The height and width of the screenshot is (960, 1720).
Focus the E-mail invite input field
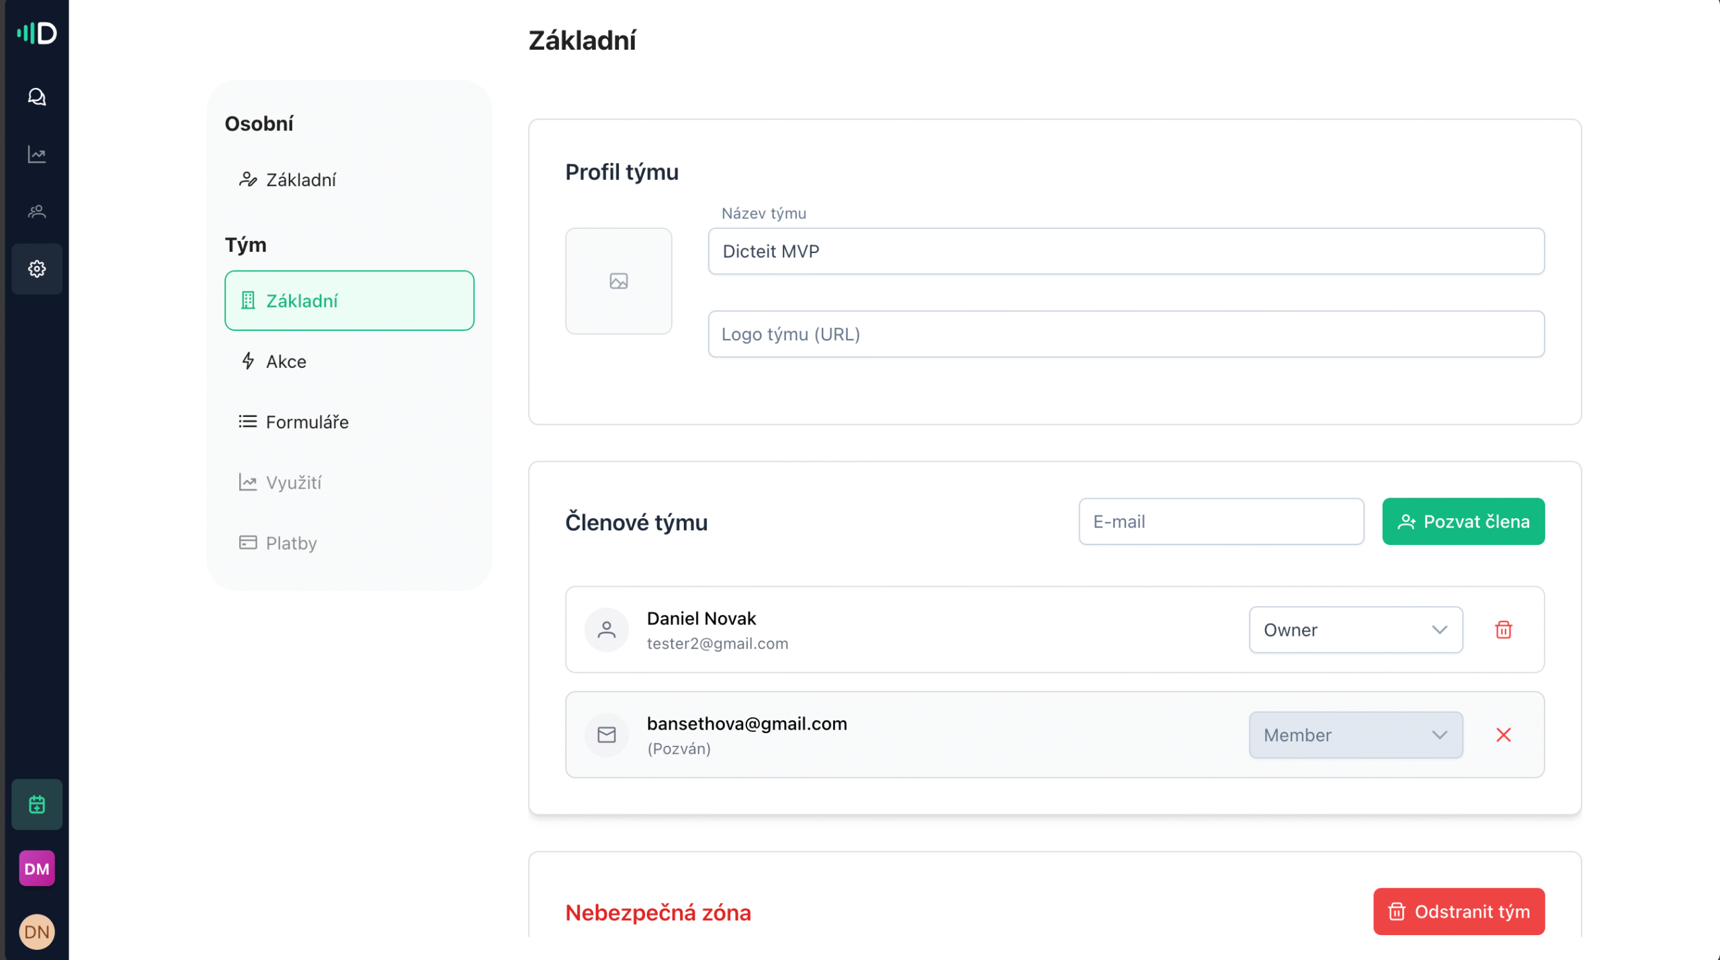(1221, 522)
